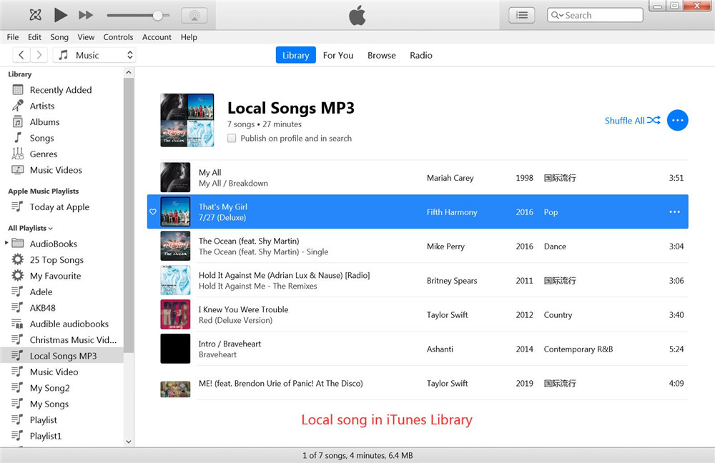Open the AirPlay output button
Screen dimensions: 715x463
[194, 16]
